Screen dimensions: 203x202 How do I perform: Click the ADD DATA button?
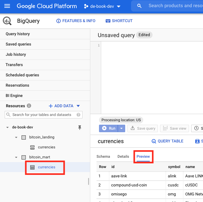click(61, 106)
